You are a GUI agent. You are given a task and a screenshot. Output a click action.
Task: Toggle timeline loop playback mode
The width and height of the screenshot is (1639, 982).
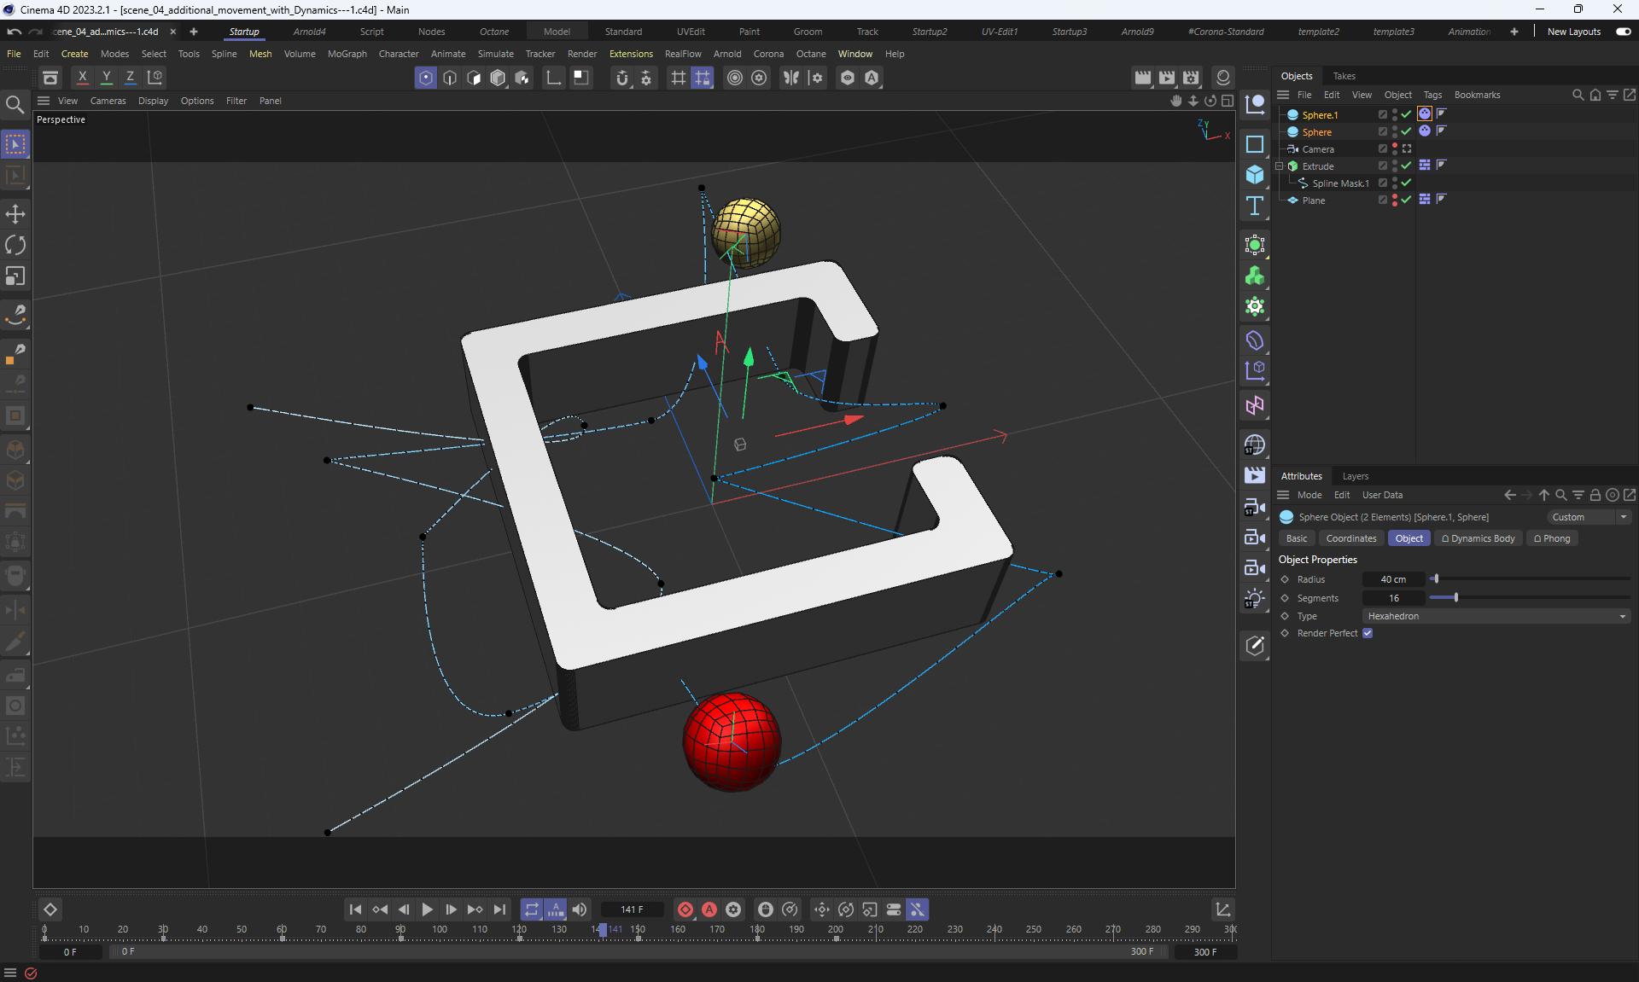click(x=531, y=909)
